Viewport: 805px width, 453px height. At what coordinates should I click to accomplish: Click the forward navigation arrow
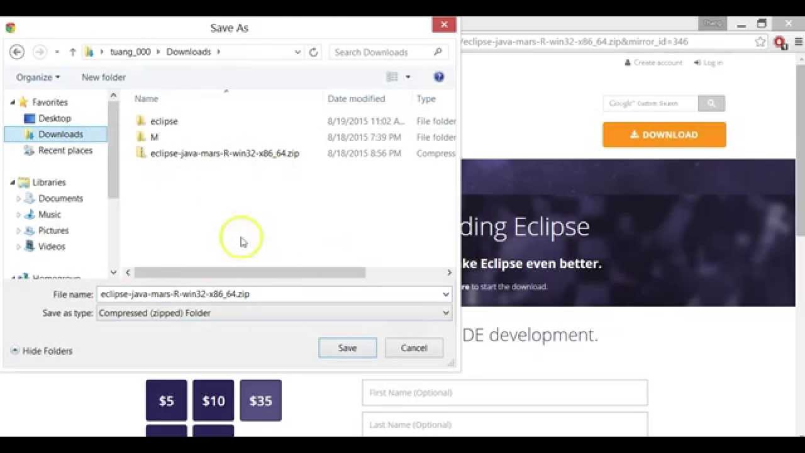click(x=40, y=52)
